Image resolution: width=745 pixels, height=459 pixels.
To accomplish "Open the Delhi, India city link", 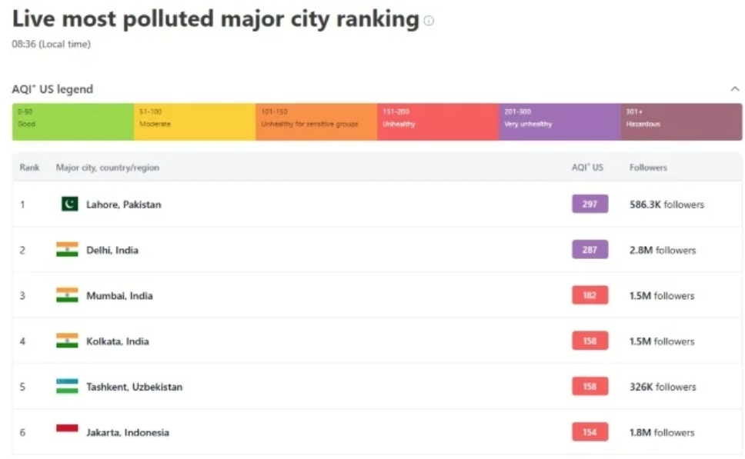I will point(112,250).
